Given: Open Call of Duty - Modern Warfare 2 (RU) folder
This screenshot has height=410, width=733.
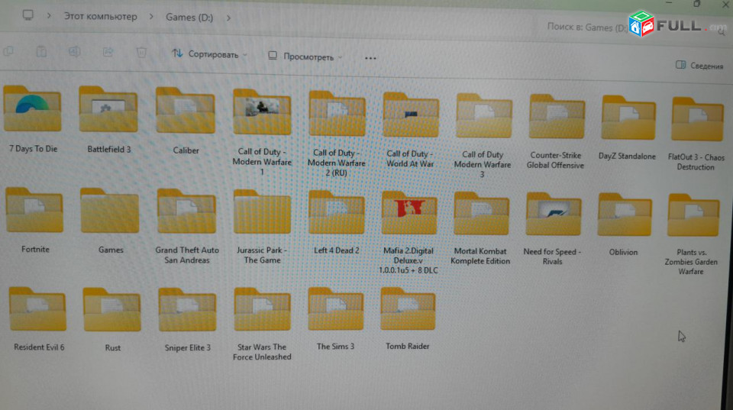Looking at the screenshot, I should 337,114.
